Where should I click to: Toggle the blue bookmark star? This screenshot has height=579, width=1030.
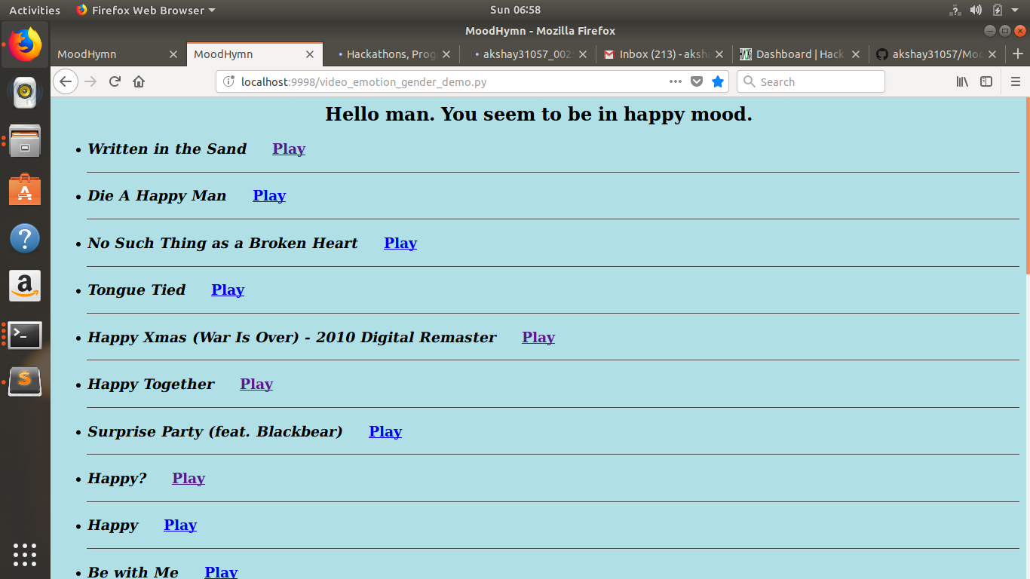718,81
